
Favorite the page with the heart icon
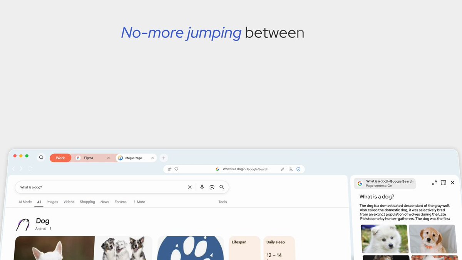click(176, 169)
